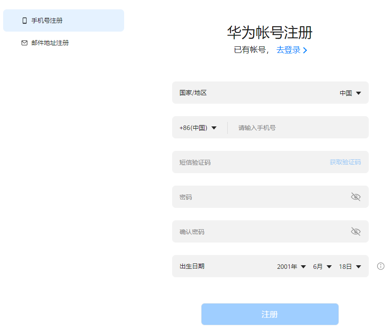Click the info icon next to 出生日期
Viewport: 391px width, 332px height.
click(380, 266)
